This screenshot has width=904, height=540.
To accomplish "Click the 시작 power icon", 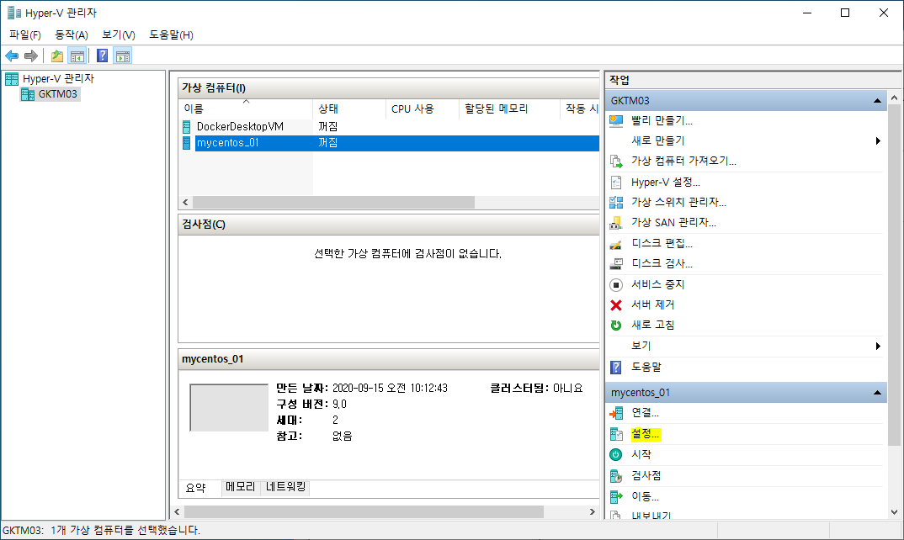I will coord(616,455).
